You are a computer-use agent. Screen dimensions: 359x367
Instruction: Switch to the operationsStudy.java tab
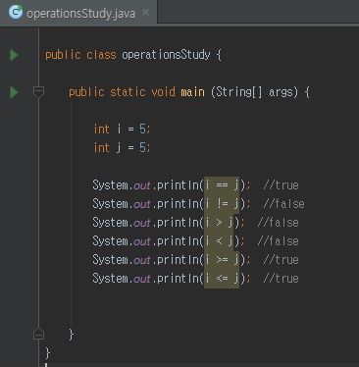[x=78, y=12]
